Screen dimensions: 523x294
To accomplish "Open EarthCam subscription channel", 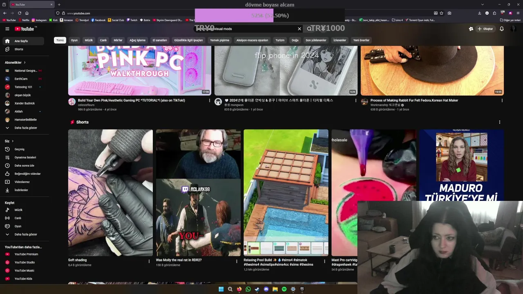I will tap(24, 79).
